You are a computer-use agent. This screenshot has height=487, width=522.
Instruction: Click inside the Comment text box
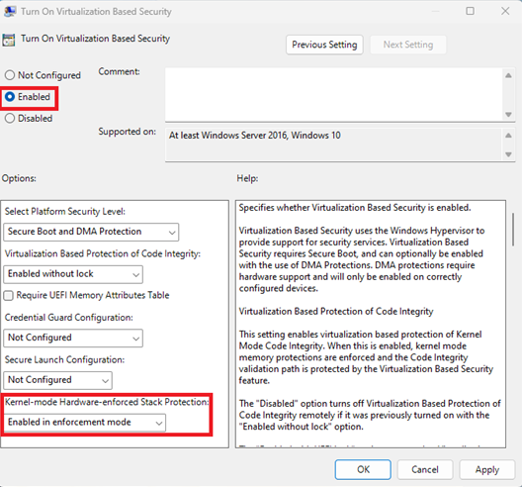tap(334, 95)
